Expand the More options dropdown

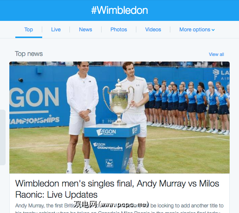click(197, 29)
